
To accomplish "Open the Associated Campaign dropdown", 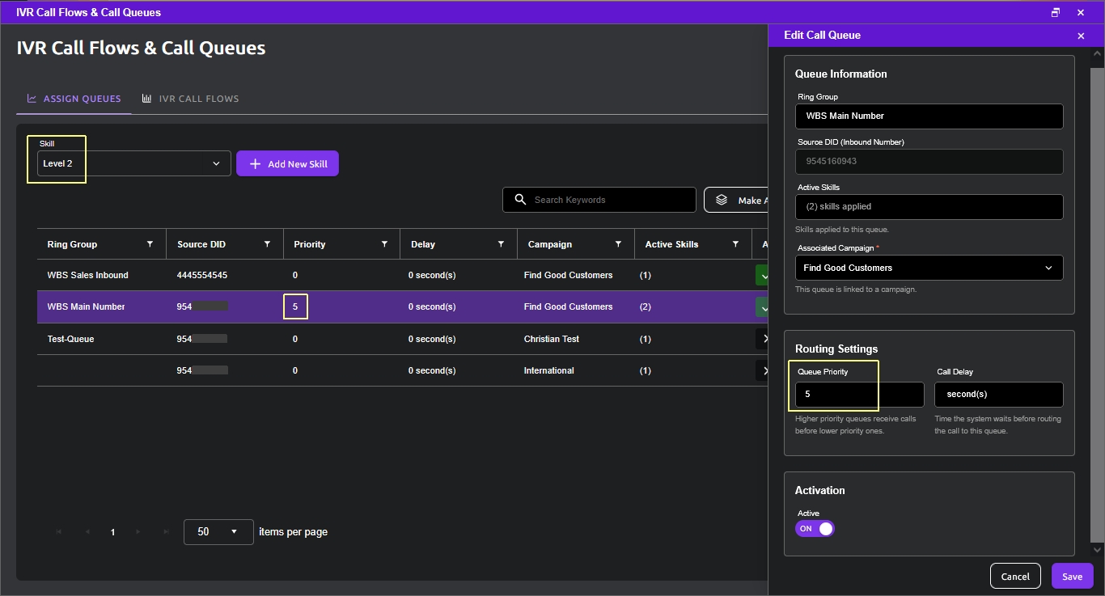I will [x=929, y=268].
